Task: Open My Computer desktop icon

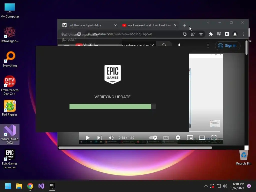Action: click(x=10, y=10)
